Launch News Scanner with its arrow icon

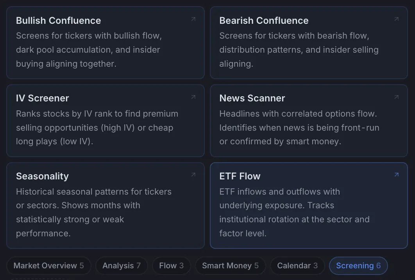coord(397,97)
